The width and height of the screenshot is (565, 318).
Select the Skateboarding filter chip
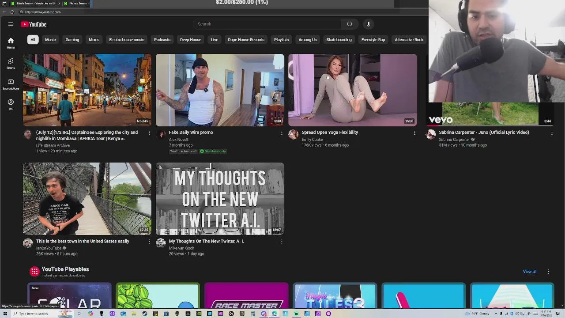[x=339, y=40]
